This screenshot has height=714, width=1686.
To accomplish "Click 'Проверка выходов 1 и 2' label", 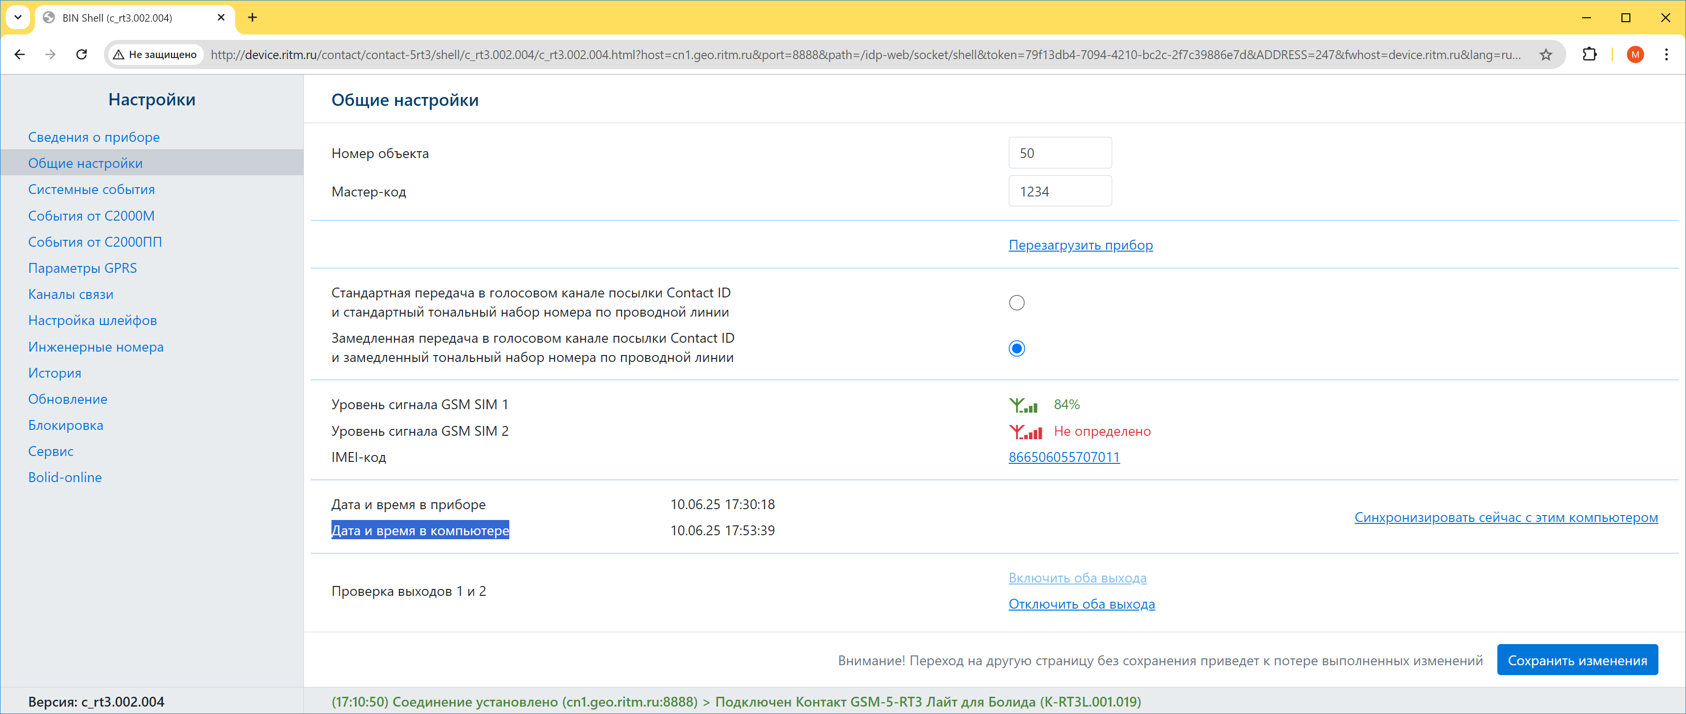I will [408, 591].
